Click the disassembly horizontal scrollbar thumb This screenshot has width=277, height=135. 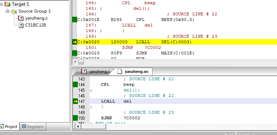[81, 62]
